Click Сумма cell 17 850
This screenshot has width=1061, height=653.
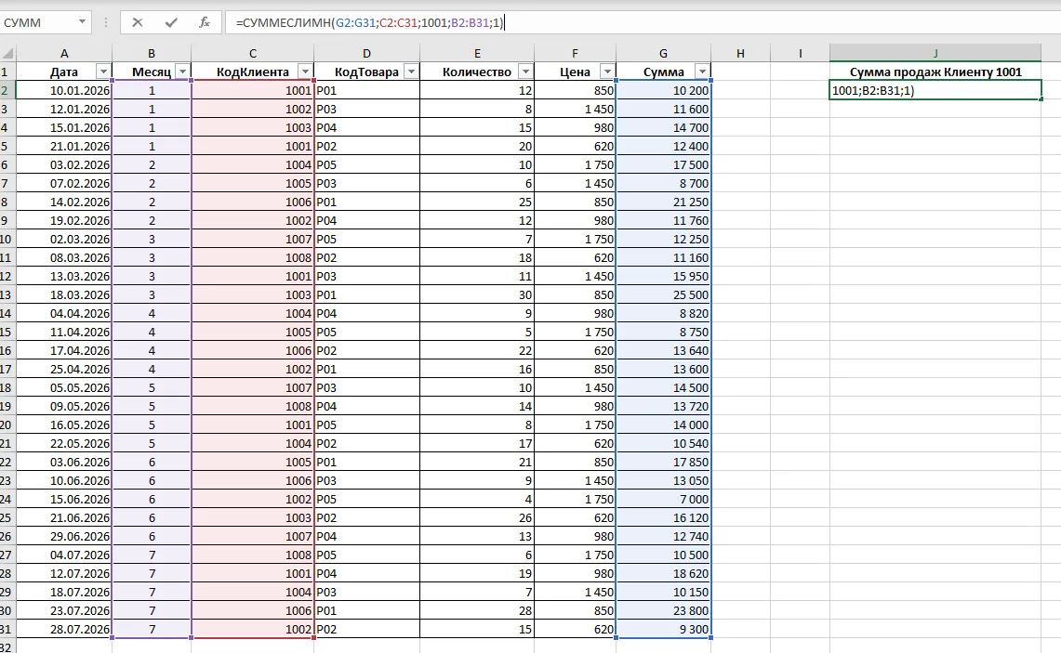coord(663,462)
